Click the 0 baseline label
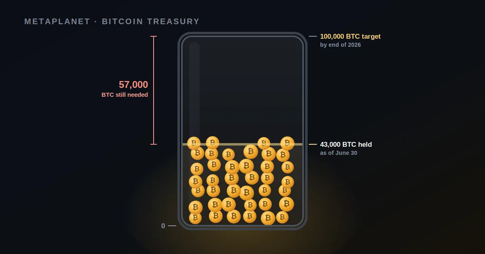 coord(163,226)
